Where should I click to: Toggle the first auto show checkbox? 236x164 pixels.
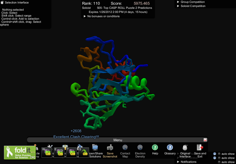coord(219,154)
